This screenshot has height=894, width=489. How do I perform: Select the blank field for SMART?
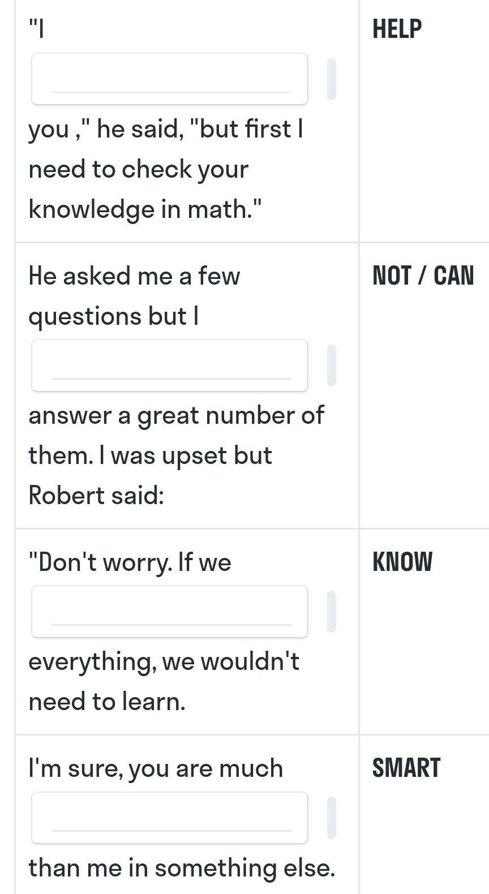pyautogui.click(x=170, y=818)
